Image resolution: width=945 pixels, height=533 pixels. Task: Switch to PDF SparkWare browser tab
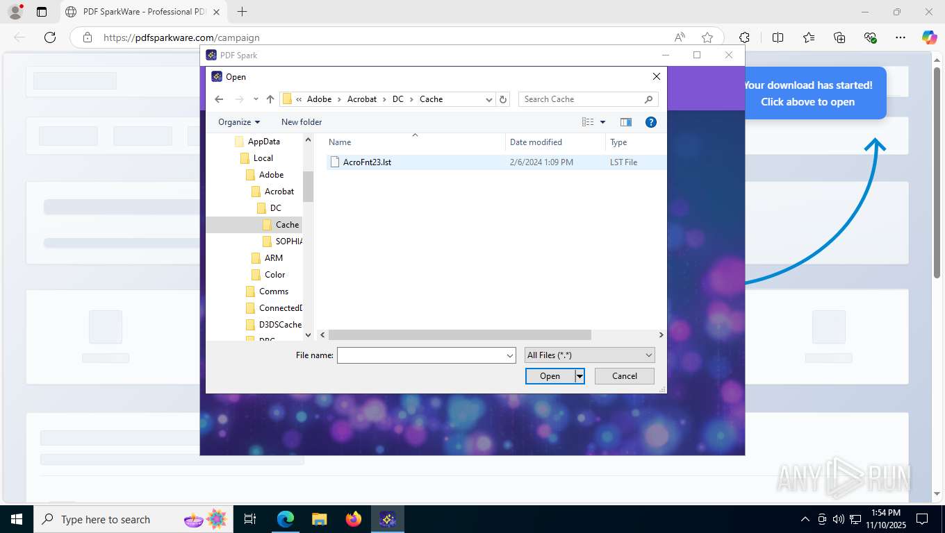pos(143,12)
